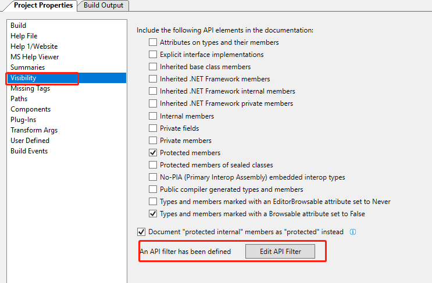432x283 pixels.
Task: Select the Project Properties tab
Action: click(x=44, y=5)
